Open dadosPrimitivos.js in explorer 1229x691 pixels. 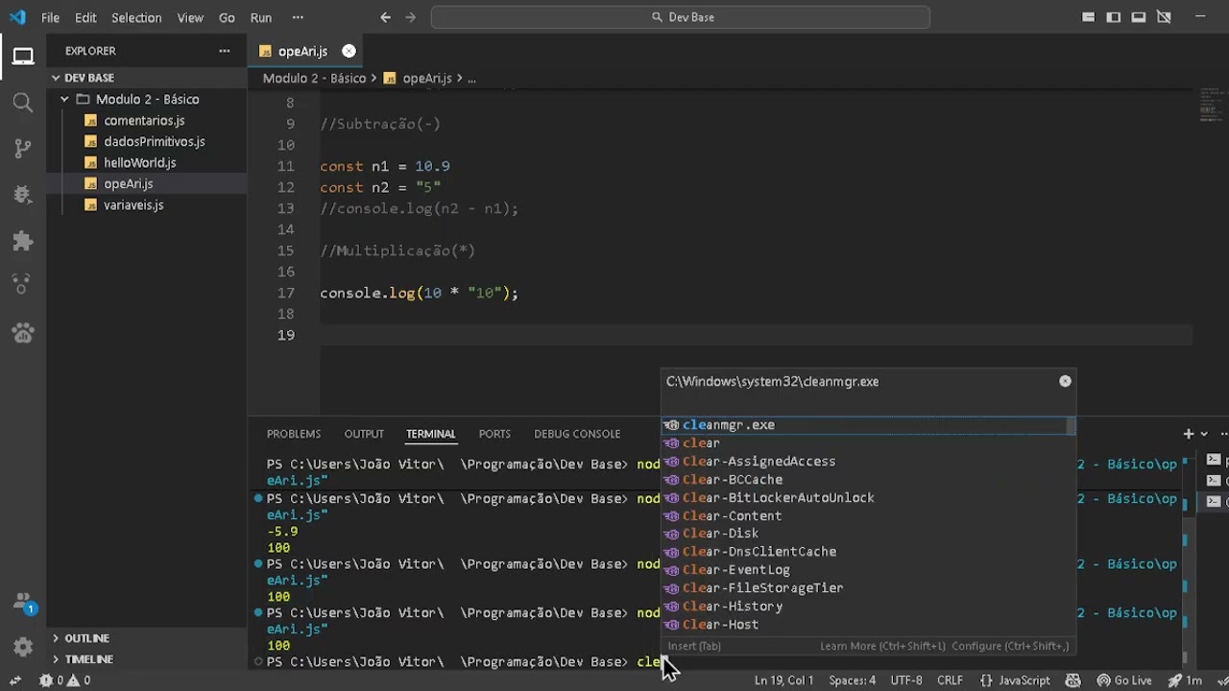[154, 141]
